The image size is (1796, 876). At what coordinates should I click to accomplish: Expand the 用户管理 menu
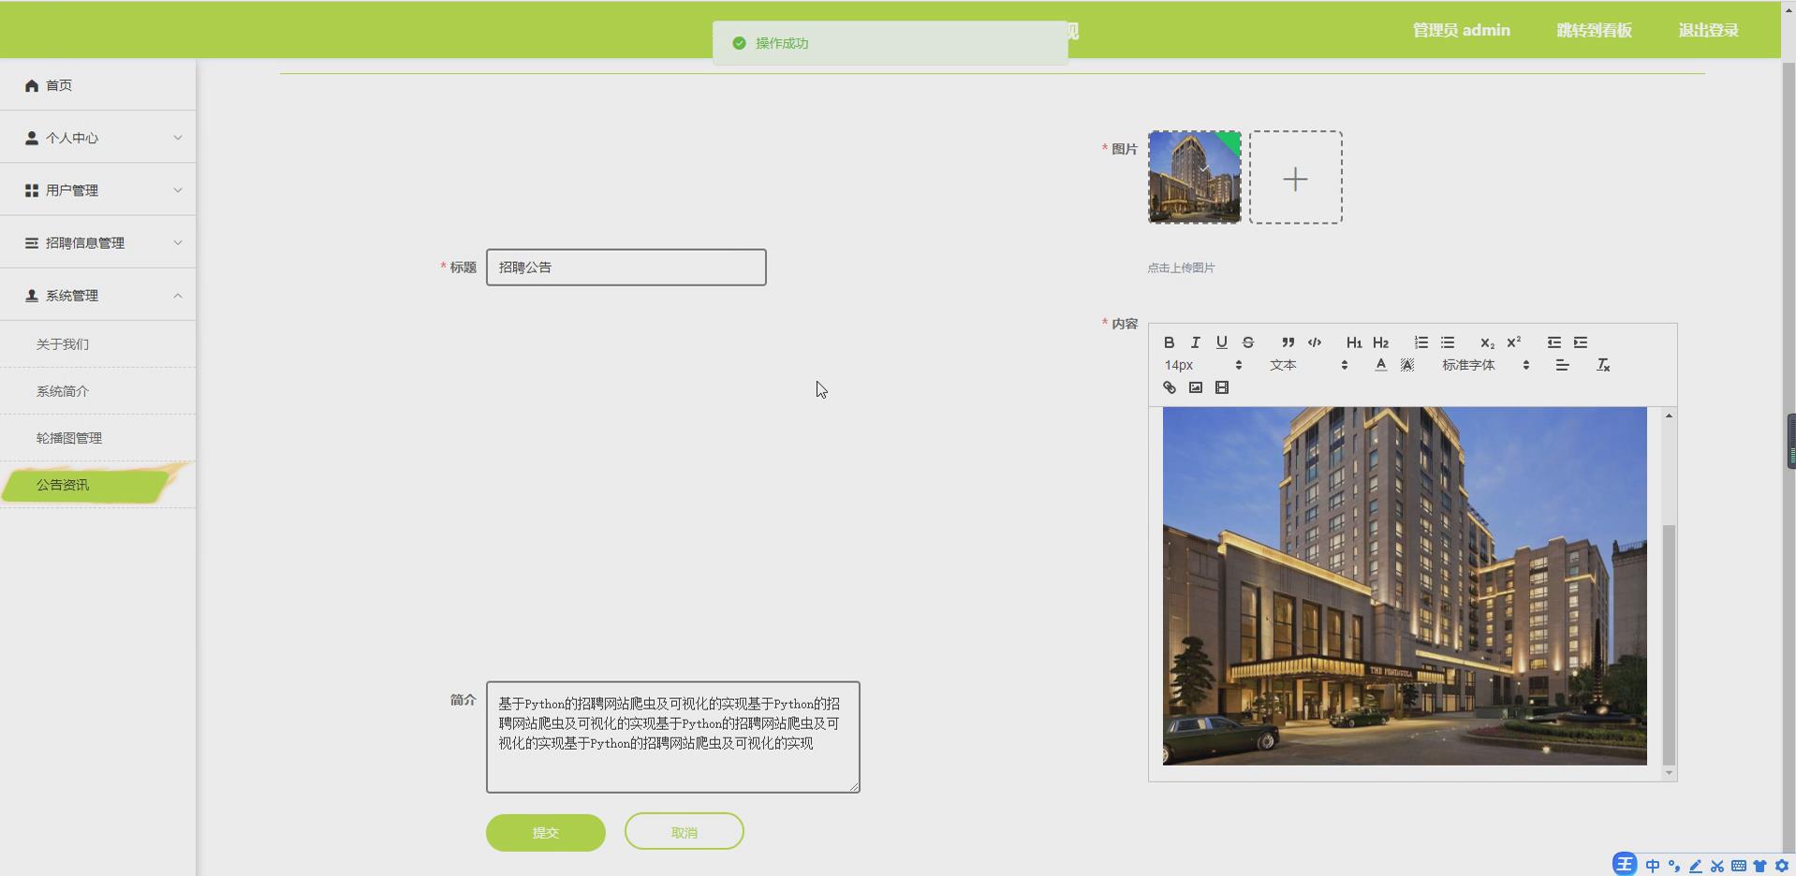[x=97, y=190]
